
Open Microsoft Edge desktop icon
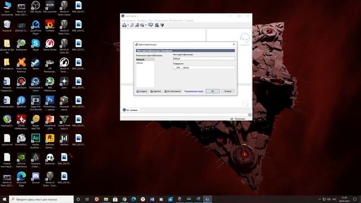point(21,179)
